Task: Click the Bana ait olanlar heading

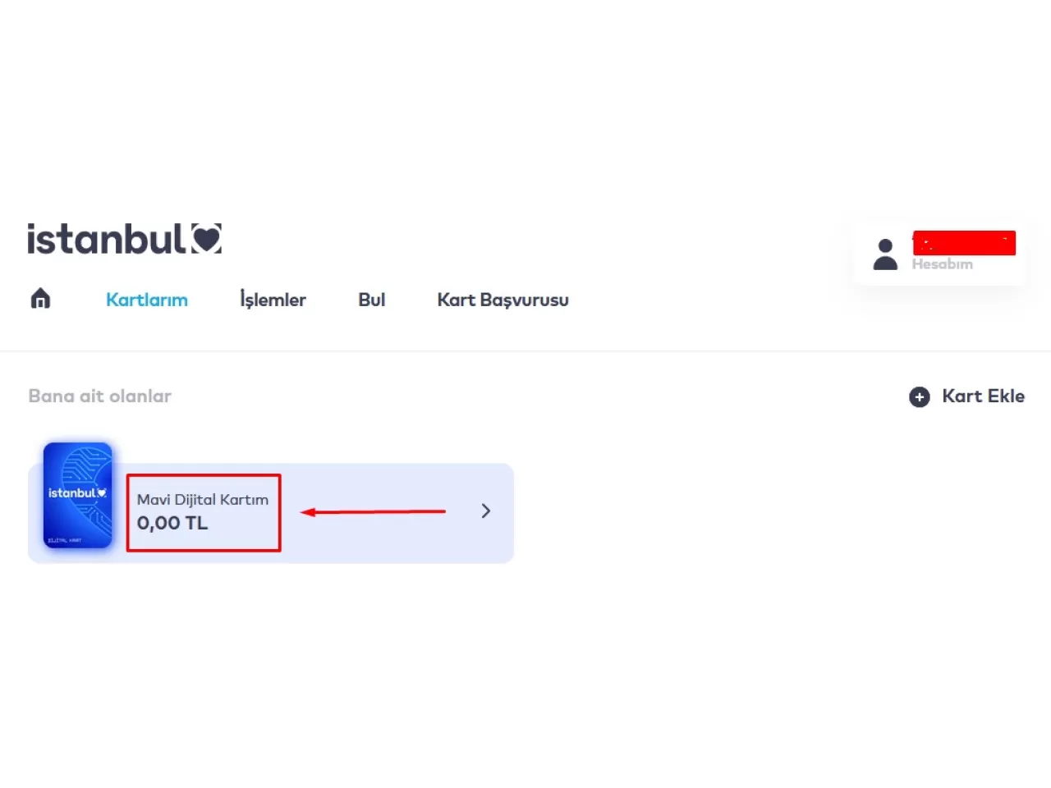Action: pos(100,396)
